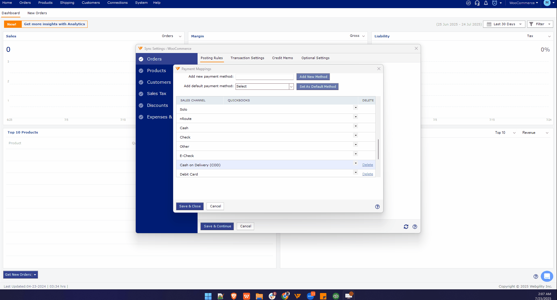Change the Margin view using the Gross dropdown
557x300 pixels.
coord(357,36)
